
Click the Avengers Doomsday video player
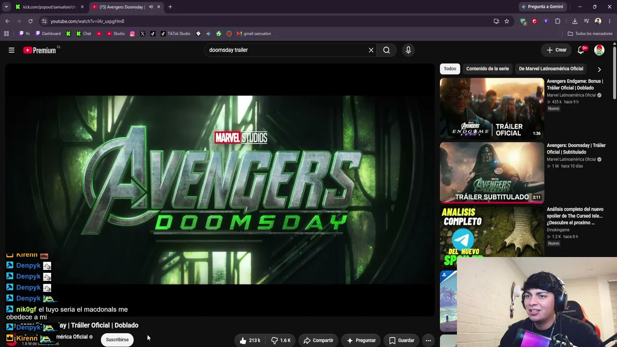click(x=220, y=190)
